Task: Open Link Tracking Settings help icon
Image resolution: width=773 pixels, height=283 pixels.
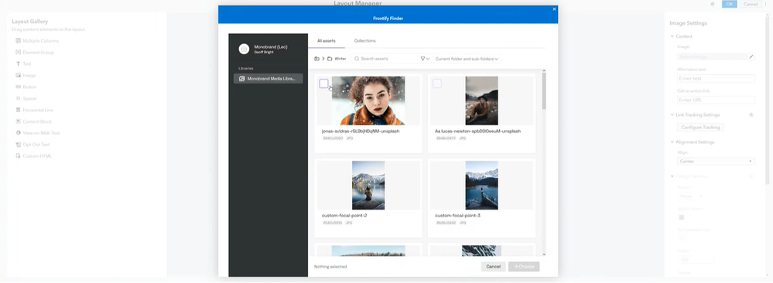Action: point(751,115)
